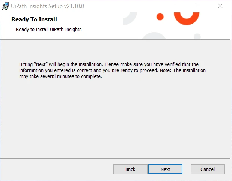Open the installer icon in the title bar

click(x=5, y=6)
